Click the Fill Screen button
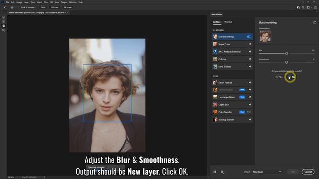The height and width of the screenshot is (179, 319). click(68, 7)
